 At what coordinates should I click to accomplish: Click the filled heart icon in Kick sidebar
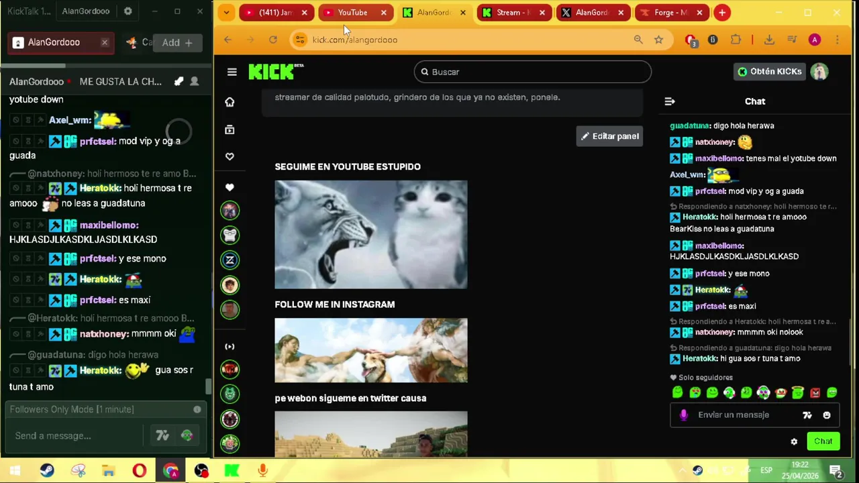pyautogui.click(x=230, y=188)
